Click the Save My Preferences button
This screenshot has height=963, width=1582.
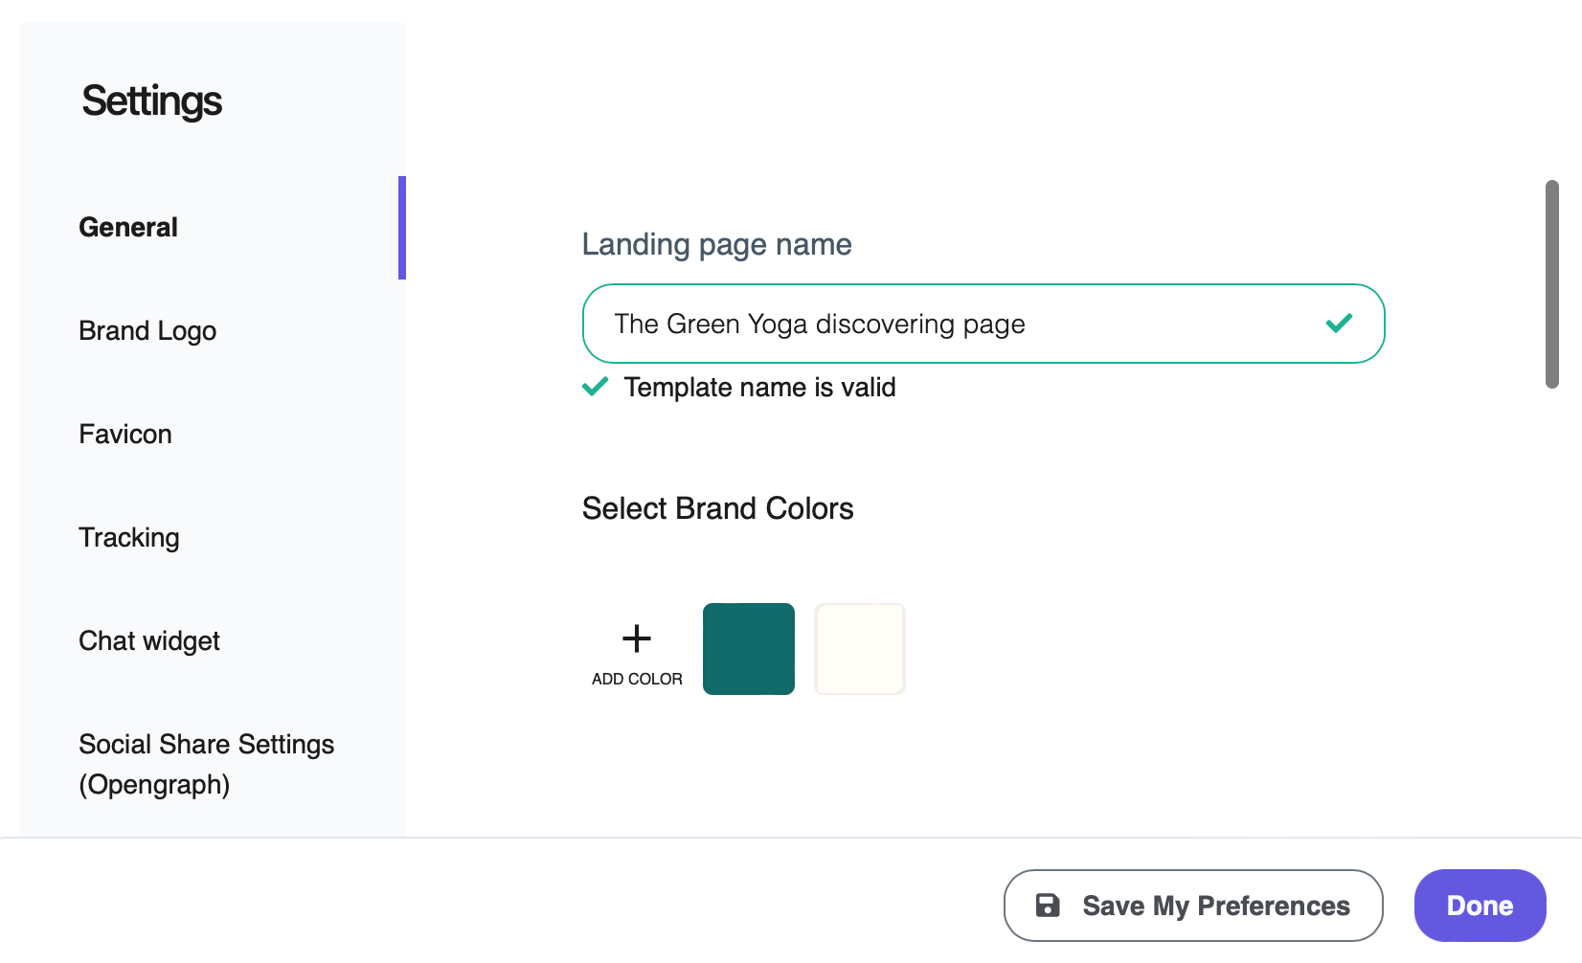coord(1192,906)
